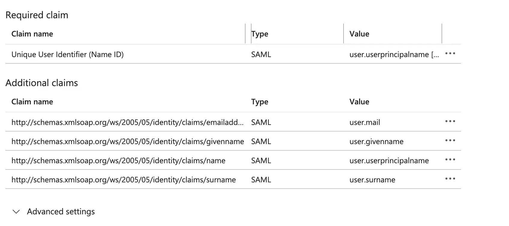The image size is (509, 226).
Task: Open the Unique User Identifier (Name ID) claim
Action: pyautogui.click(x=67, y=54)
